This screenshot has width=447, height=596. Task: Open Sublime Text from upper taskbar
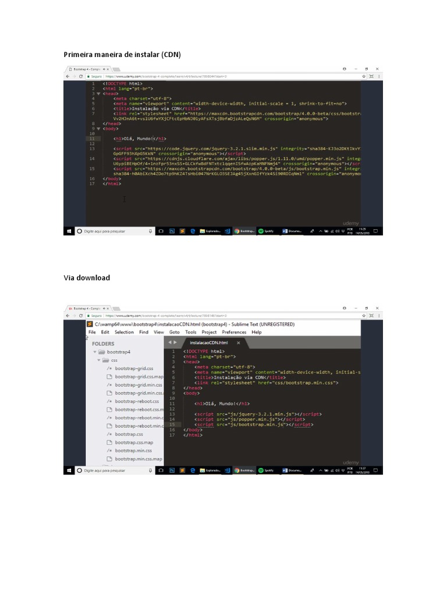click(182, 231)
